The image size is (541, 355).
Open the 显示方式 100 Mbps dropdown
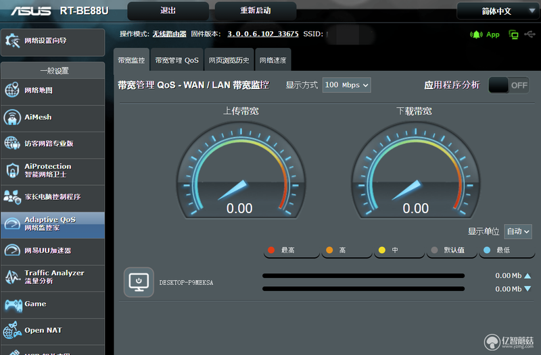pos(346,85)
